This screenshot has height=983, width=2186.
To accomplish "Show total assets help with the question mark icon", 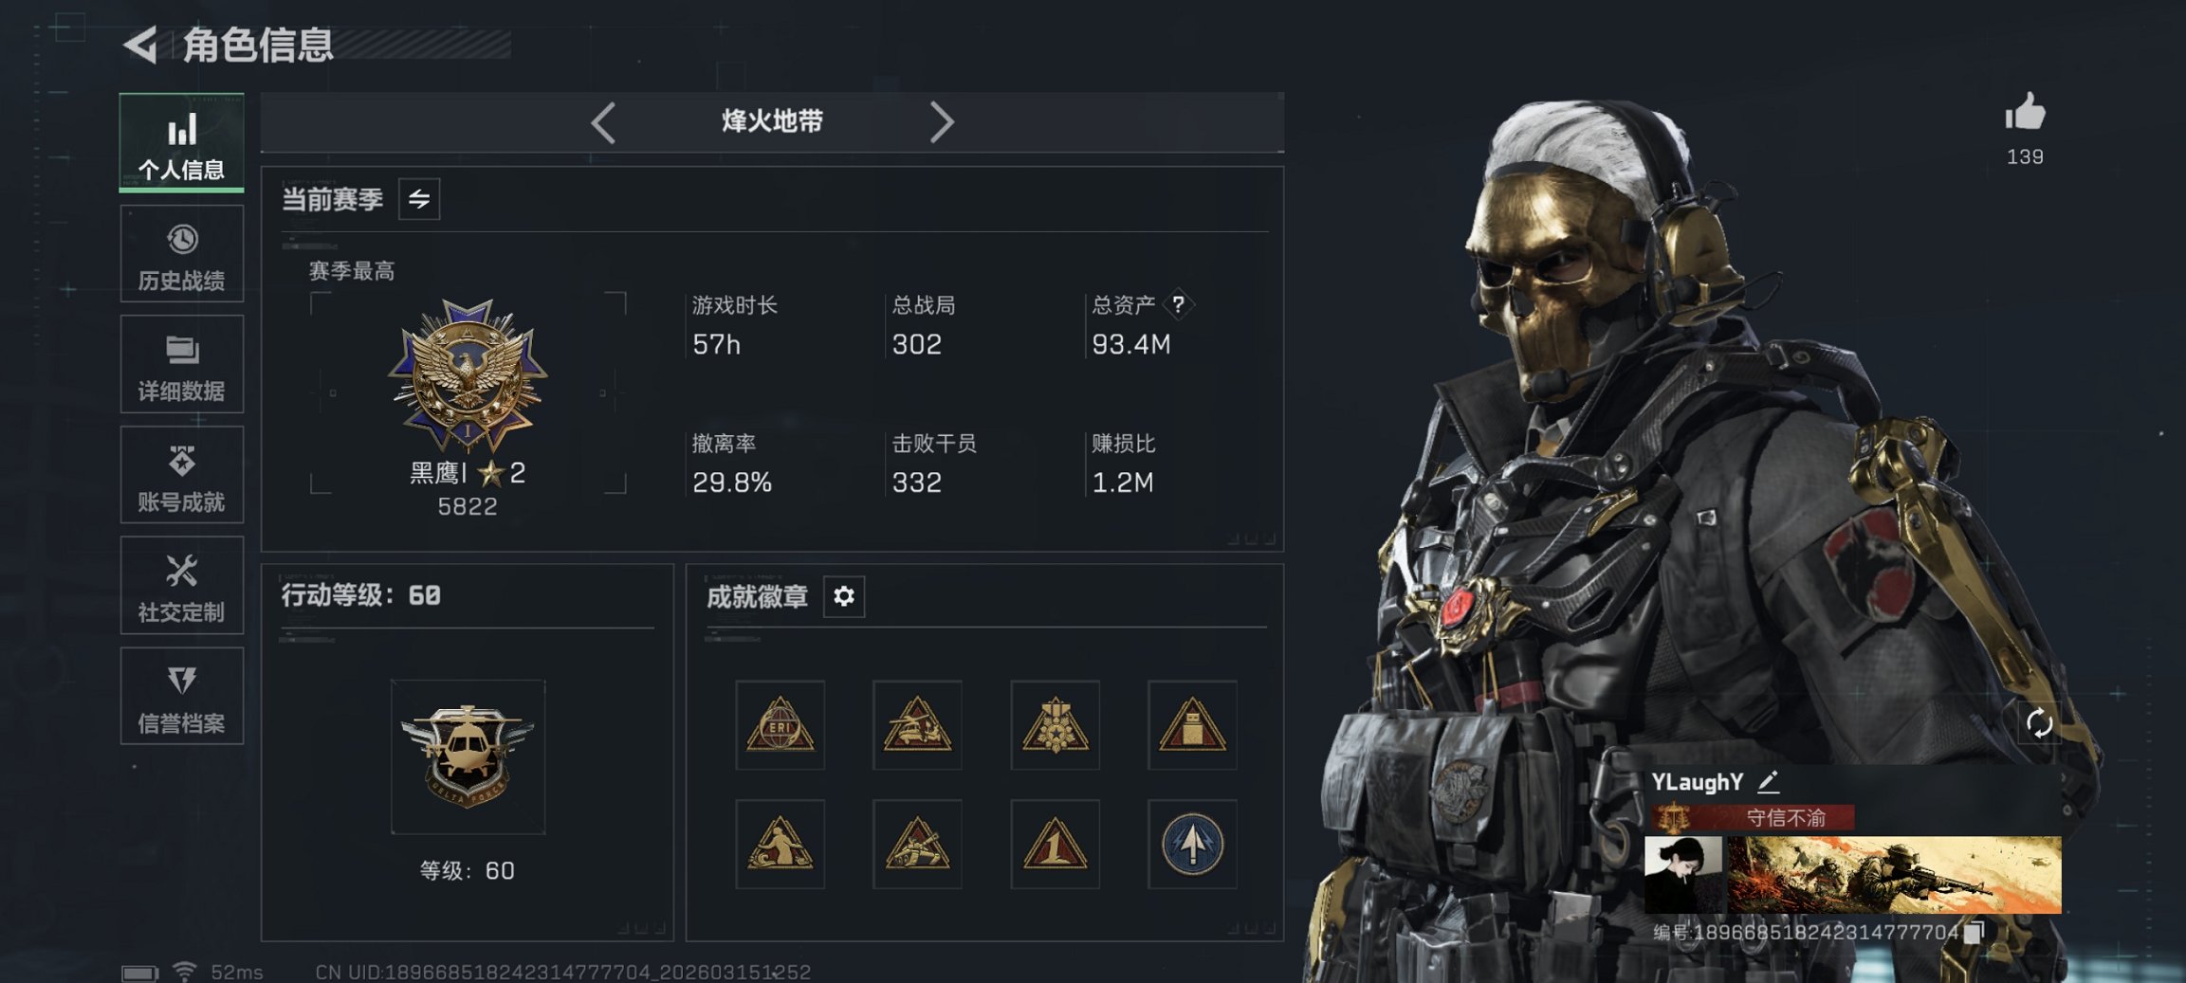I will click(1178, 304).
